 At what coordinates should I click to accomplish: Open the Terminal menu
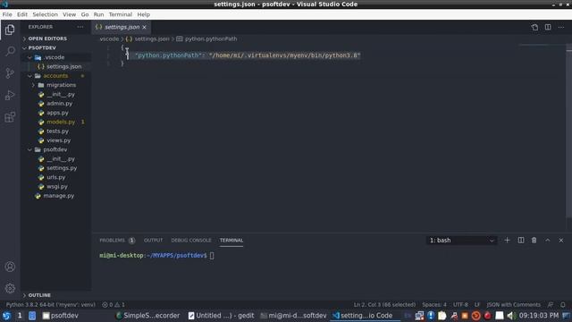tap(120, 14)
